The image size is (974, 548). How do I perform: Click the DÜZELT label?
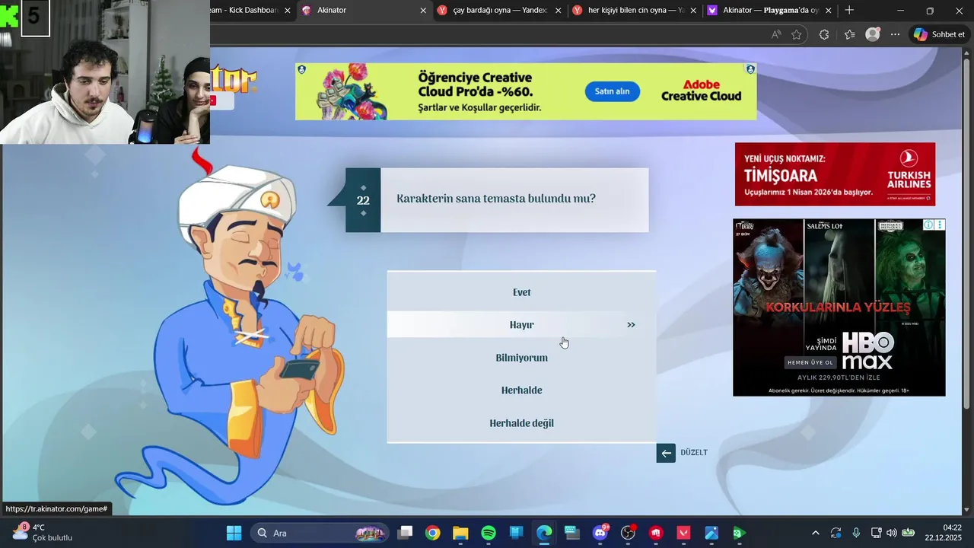694,453
